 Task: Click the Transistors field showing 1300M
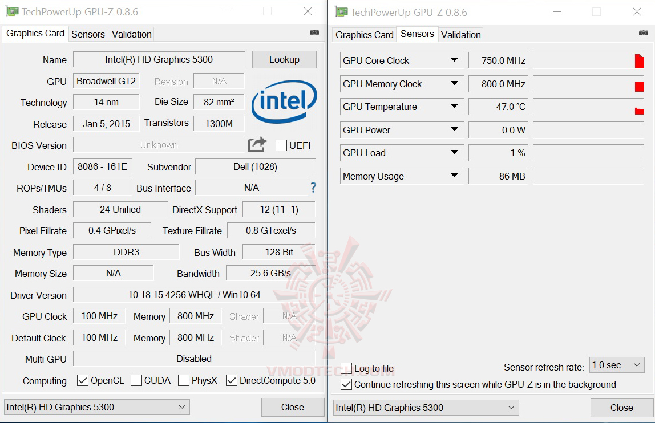pyautogui.click(x=219, y=124)
